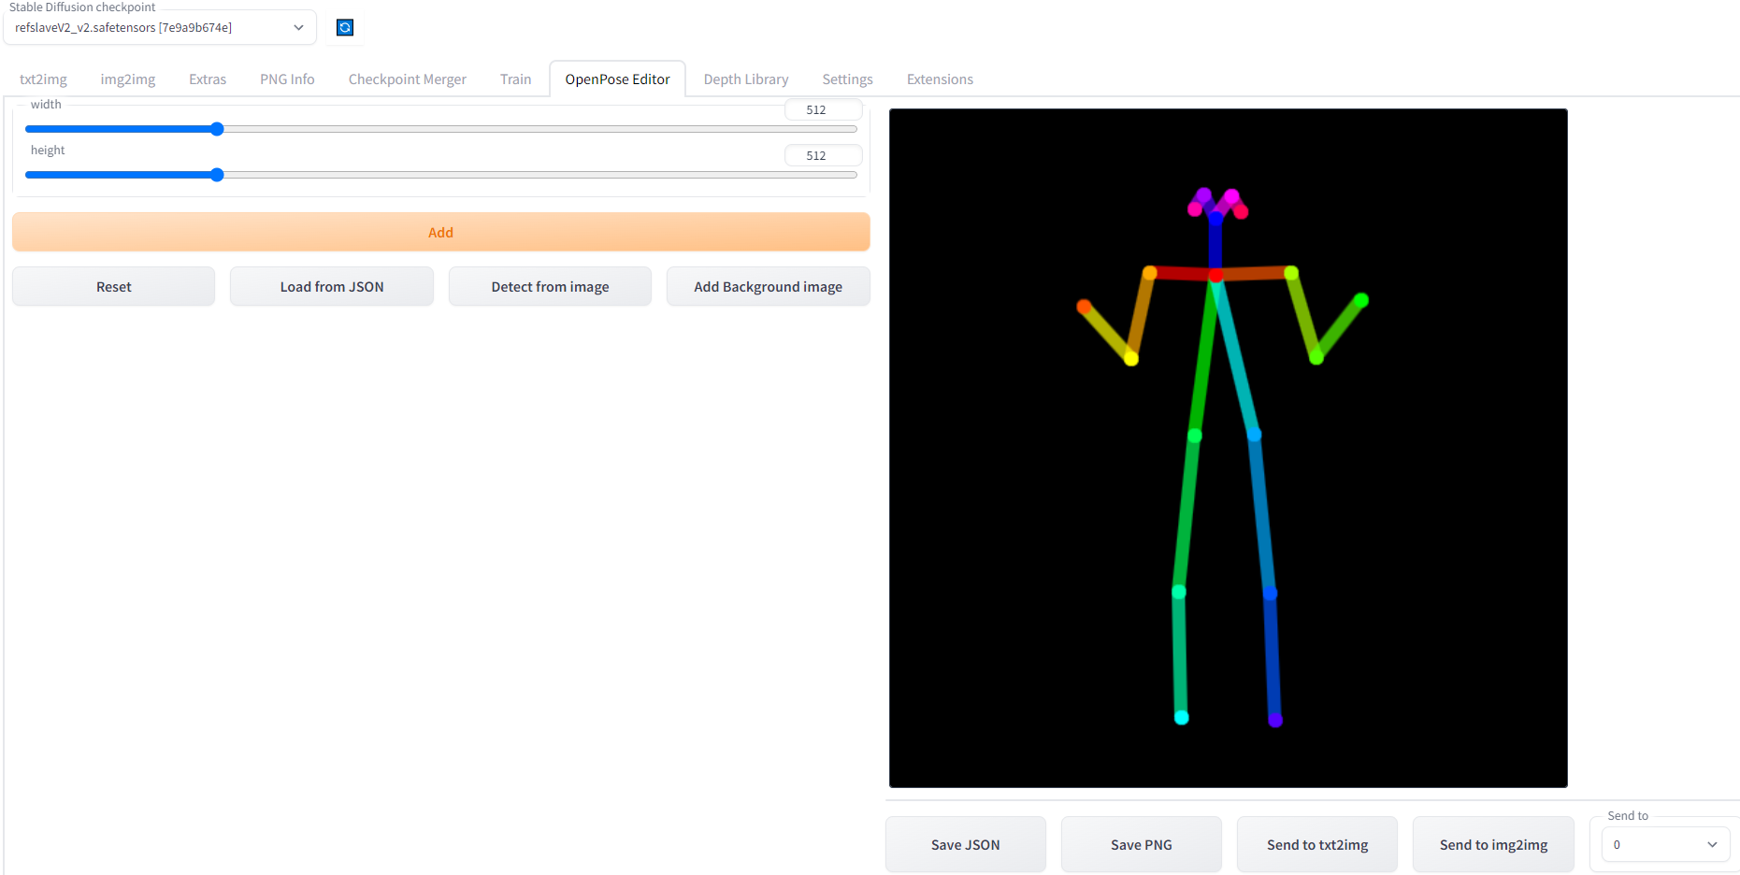Open the Extras tab
Screen dimensions: 1740x875
tap(208, 79)
